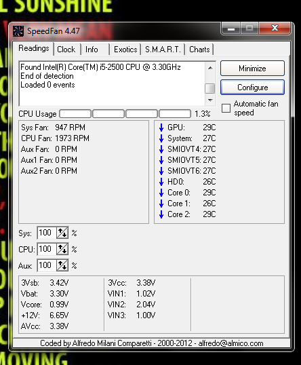Open the Charts tab
Viewport: 301px width, 365px height.
[x=199, y=50]
